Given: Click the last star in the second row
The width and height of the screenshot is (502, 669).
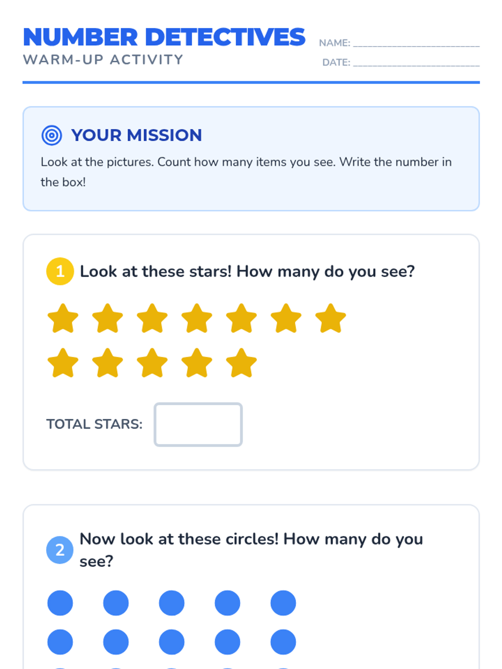Looking at the screenshot, I should pos(241,363).
